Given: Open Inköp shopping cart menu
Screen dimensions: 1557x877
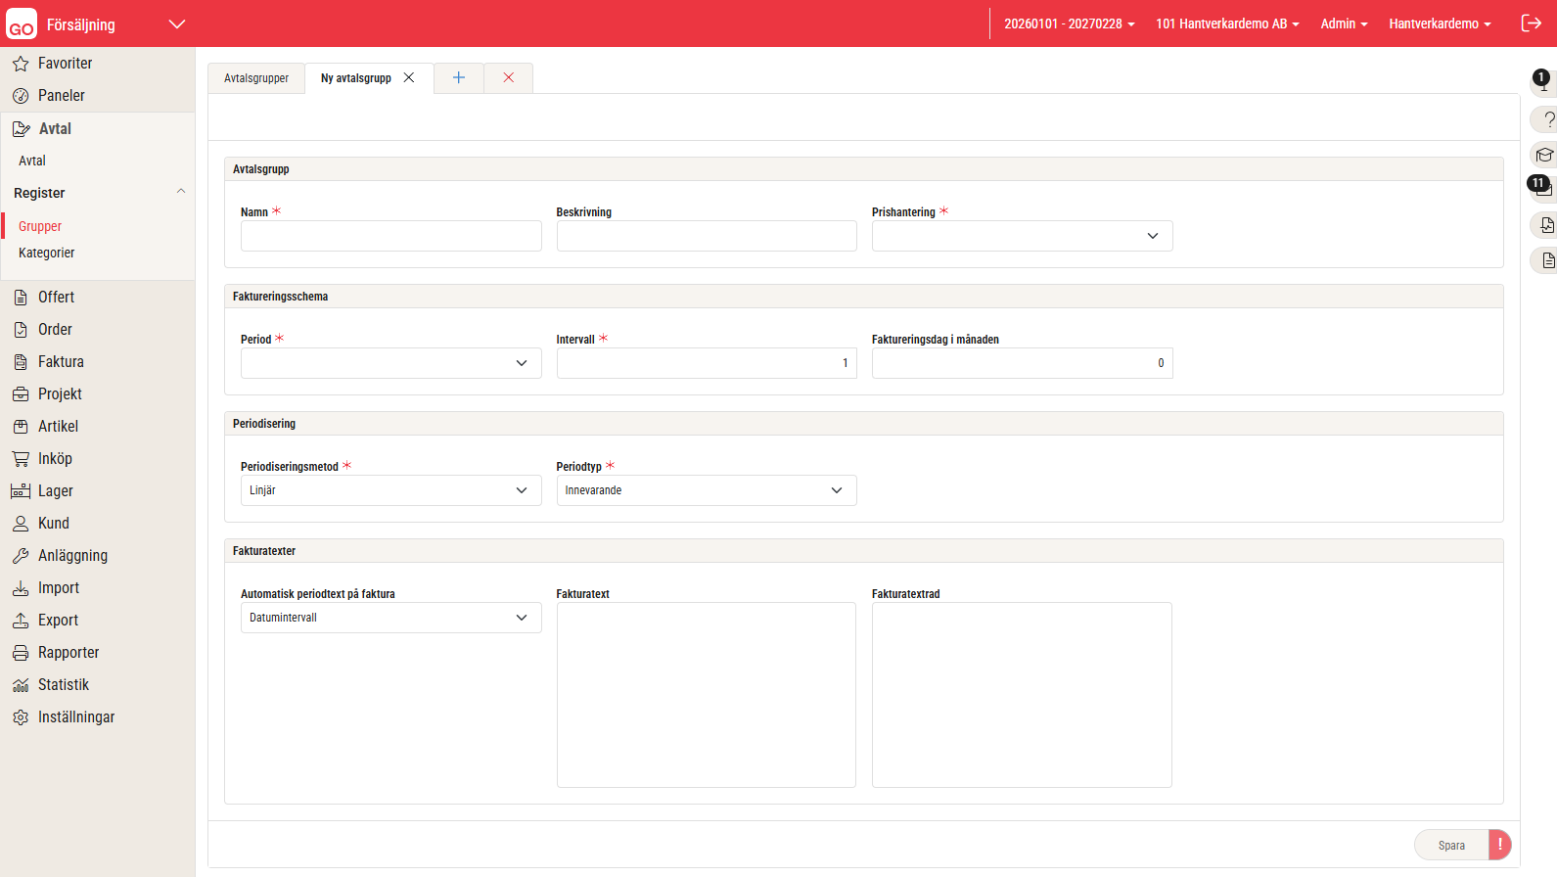Looking at the screenshot, I should tap(21, 459).
